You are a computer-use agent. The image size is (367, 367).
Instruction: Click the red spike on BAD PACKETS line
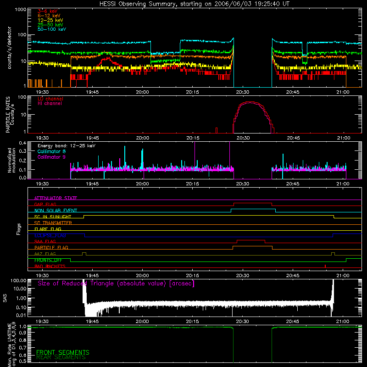[325, 266]
